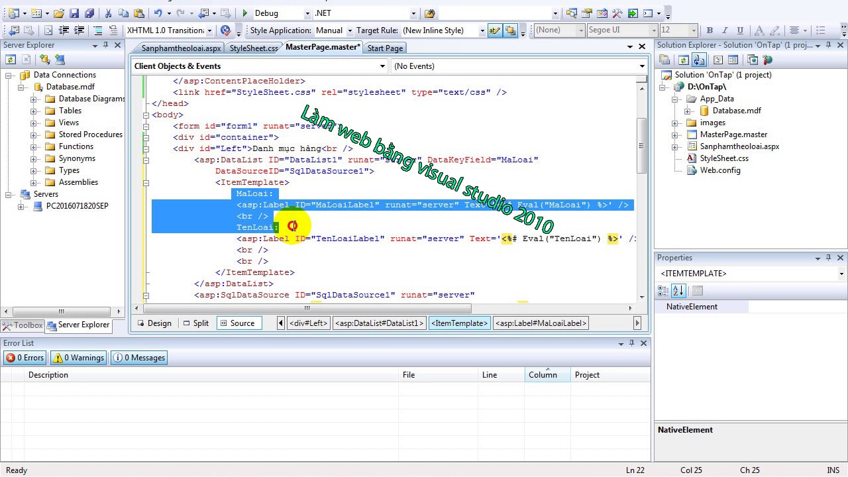848x477 pixels.
Task: Open the View Code icon in Solution Explorer
Action: 718,60
